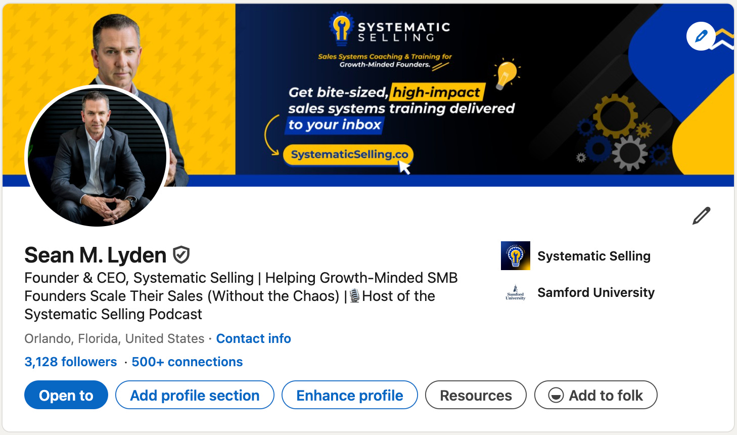Click SystematicSelling.co on the banner

(349, 154)
